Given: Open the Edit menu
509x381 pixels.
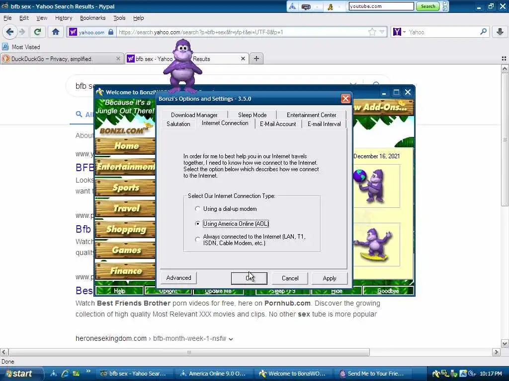Looking at the screenshot, I should 24,18.
